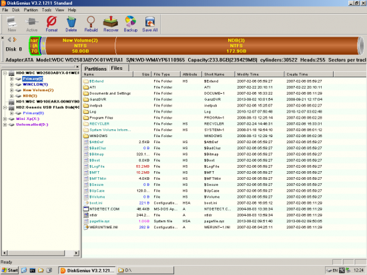Viewport: 367px width, 275px height.
Task: Sort files by Size column header
Action: (143, 75)
